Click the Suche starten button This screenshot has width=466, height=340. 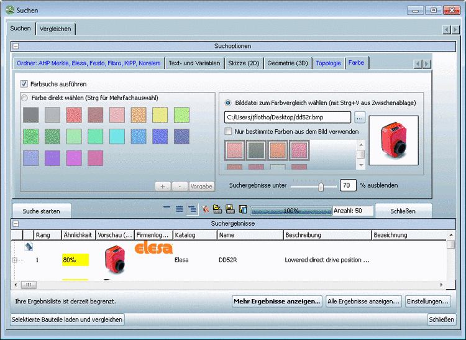[41, 211]
